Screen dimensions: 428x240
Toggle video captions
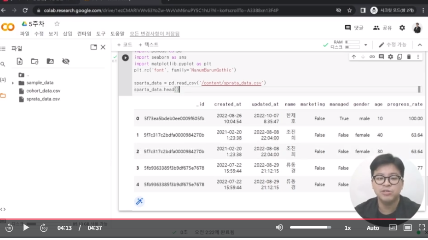tap(393, 228)
